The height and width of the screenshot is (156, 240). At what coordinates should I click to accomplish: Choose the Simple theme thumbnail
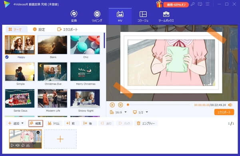[20, 72]
